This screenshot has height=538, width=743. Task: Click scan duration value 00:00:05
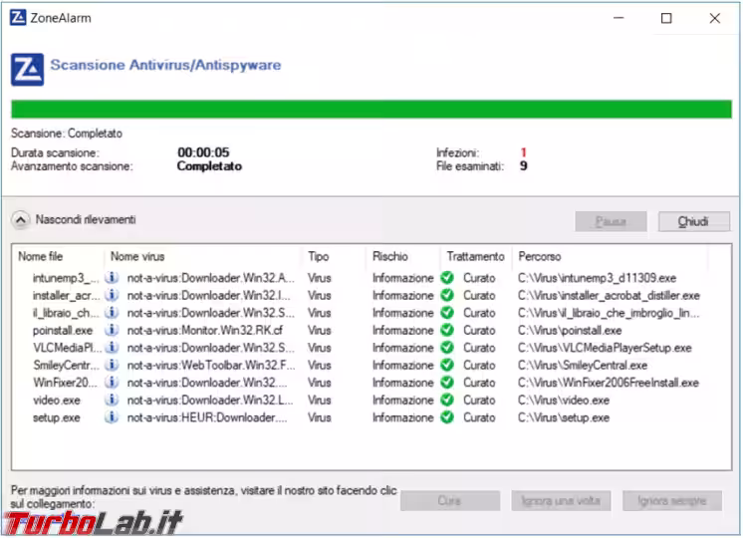[203, 152]
